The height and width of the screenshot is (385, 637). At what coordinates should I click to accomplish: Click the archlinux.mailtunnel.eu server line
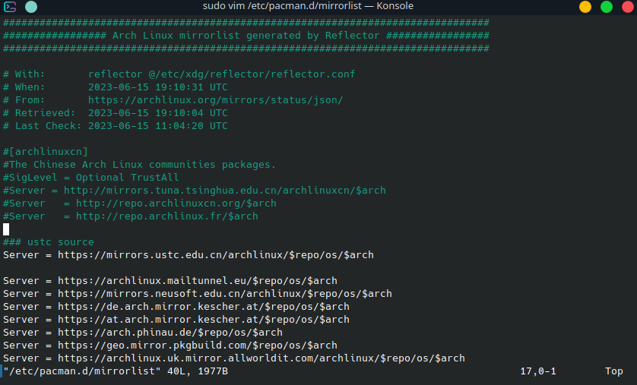coord(170,281)
